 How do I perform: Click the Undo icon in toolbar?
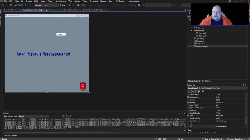click(x=25, y=5)
